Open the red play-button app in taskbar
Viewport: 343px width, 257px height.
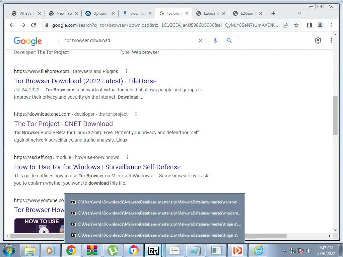237,250
